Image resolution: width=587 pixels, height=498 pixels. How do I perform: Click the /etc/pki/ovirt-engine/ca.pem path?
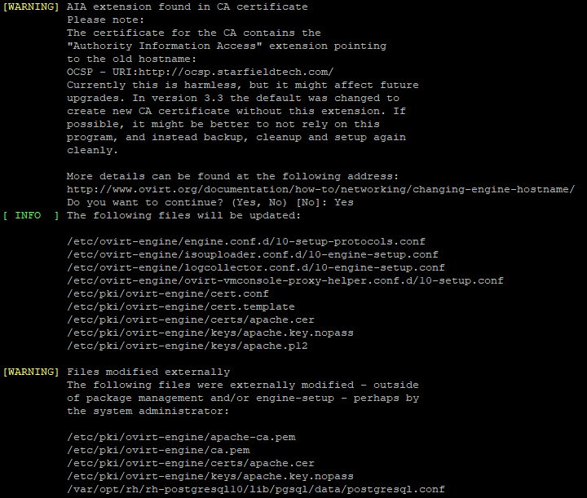coord(158,450)
